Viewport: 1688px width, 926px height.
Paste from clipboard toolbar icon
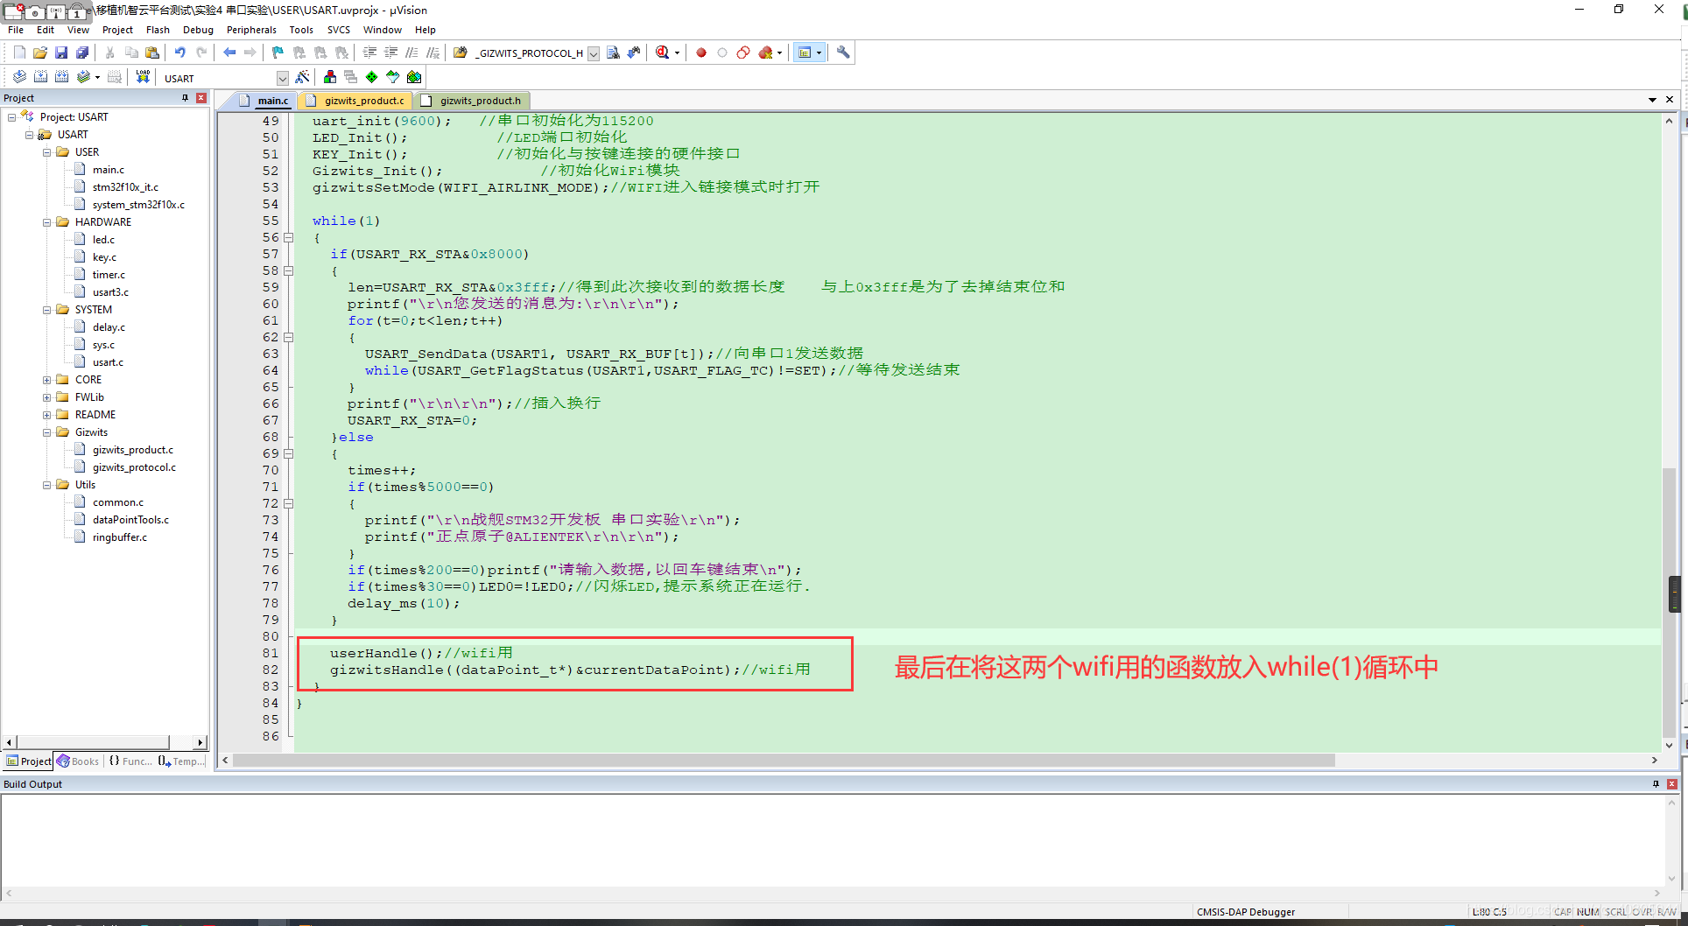point(152,53)
